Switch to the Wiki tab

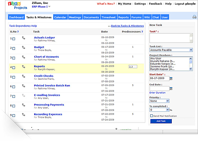point(147,17)
